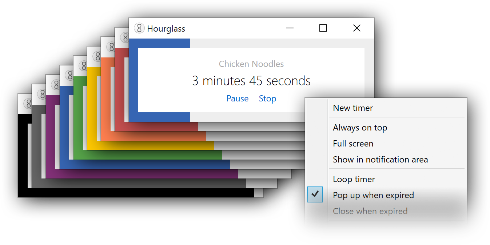This screenshot has height=245, width=490.
Task: Click the blue progress bar of the active timer
Action: tap(160, 43)
